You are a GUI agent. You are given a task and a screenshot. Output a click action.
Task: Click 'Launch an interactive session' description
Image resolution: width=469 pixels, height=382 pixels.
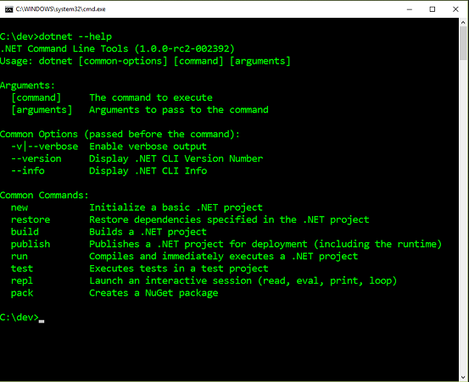tap(243, 280)
